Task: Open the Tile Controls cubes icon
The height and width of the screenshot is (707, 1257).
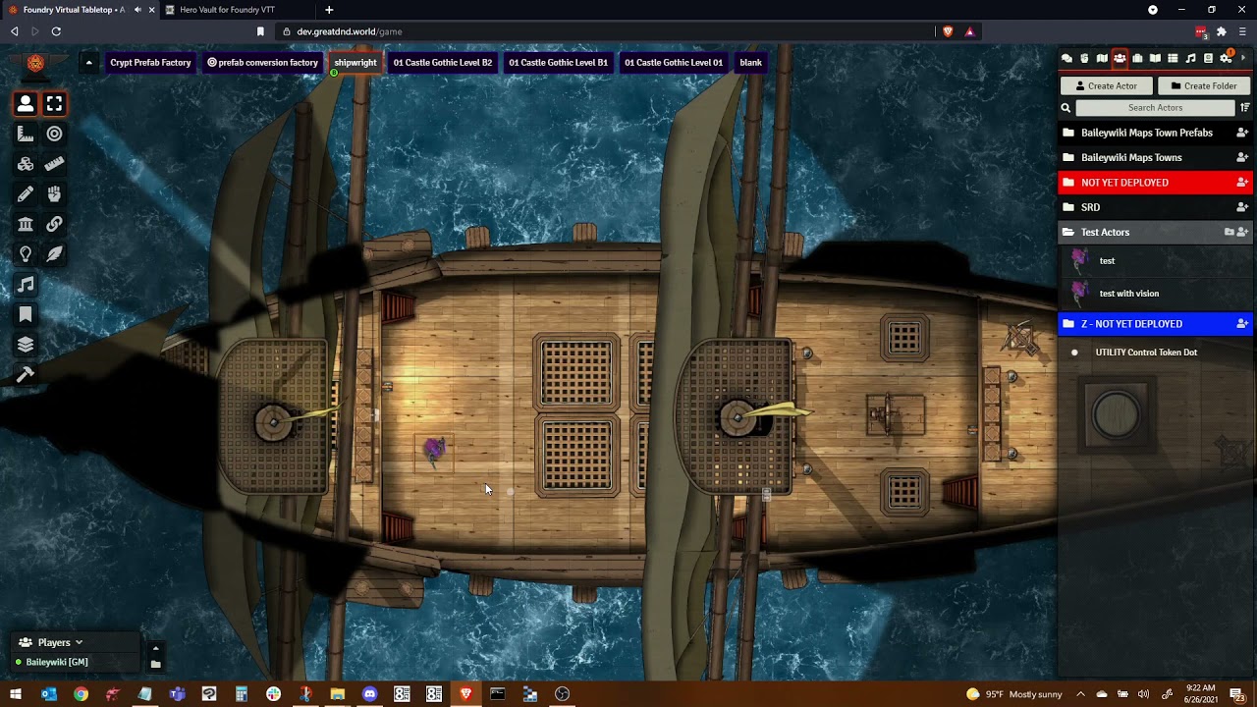Action: (26, 164)
